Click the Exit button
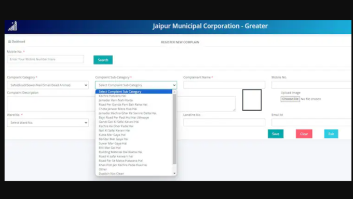Viewport: 353px width, 199px height. [x=331, y=134]
